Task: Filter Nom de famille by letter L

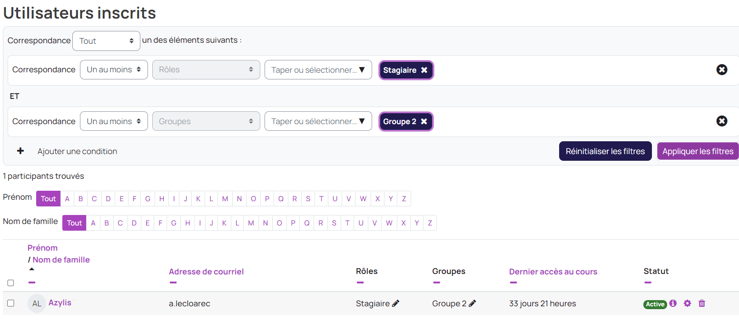Action: [x=237, y=223]
